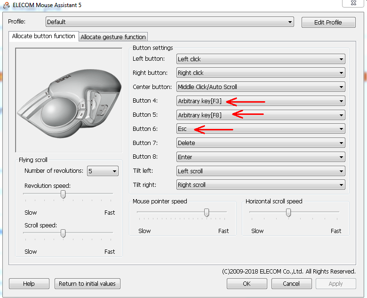367x298 pixels.
Task: Open Button 4 Arbitrary key[F3] dropdown
Action: [261, 101]
